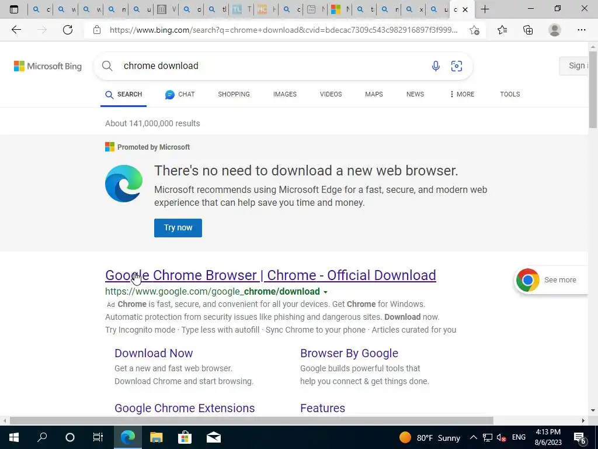Viewport: 598px width, 449px height.
Task: Click See more beside Chrome logo
Action: 560,280
